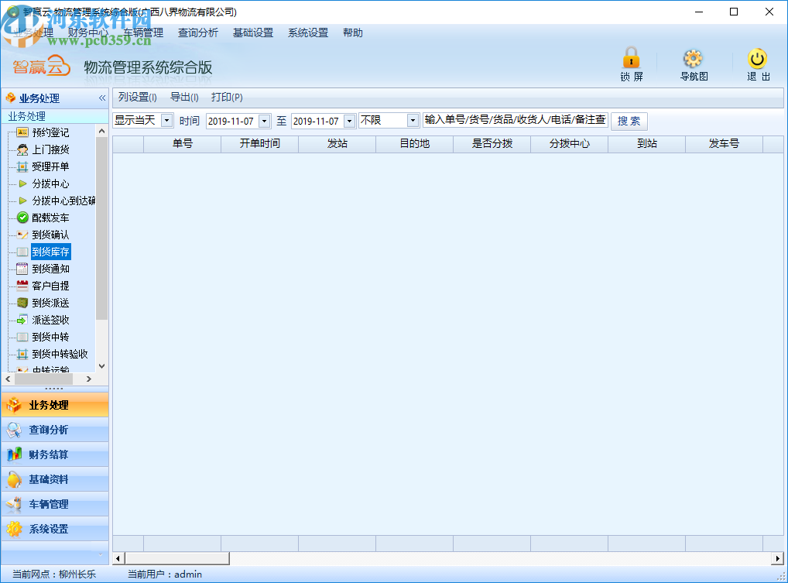788x583 pixels.
Task: Click the 到货确认 icon
Action: (22, 235)
